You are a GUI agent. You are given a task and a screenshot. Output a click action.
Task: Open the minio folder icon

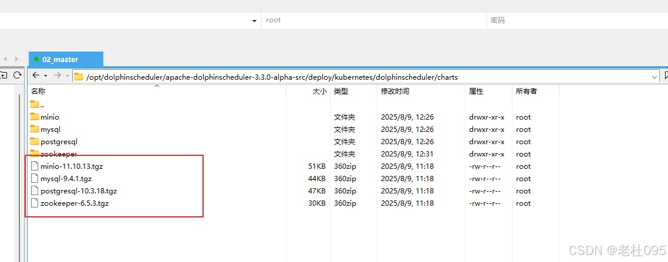pos(35,117)
